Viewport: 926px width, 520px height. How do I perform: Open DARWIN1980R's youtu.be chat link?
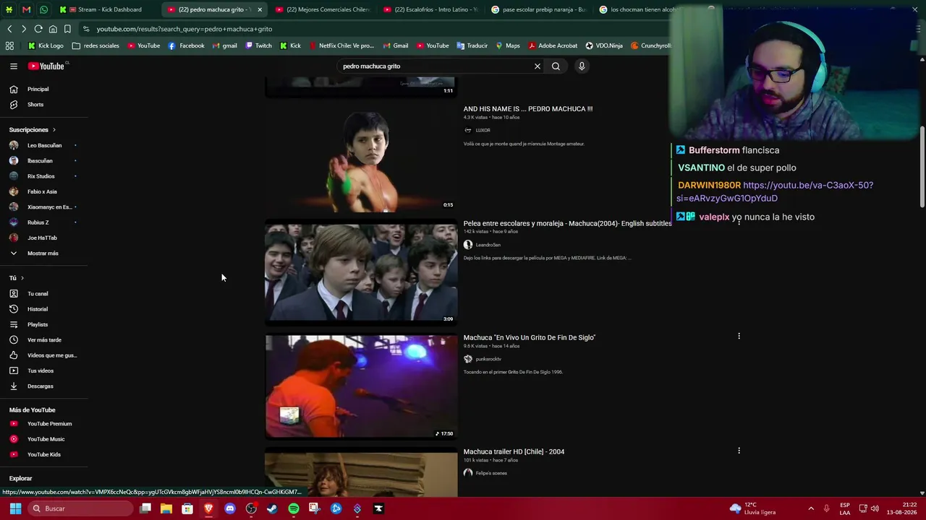pos(775,191)
